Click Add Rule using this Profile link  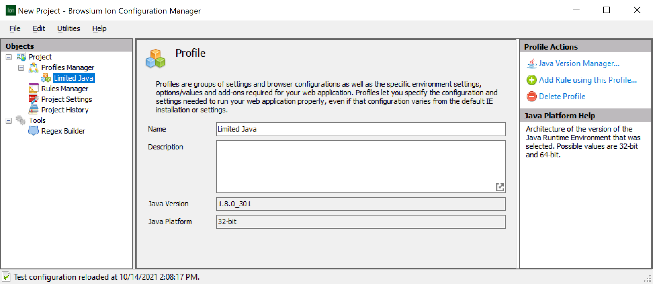tap(588, 80)
